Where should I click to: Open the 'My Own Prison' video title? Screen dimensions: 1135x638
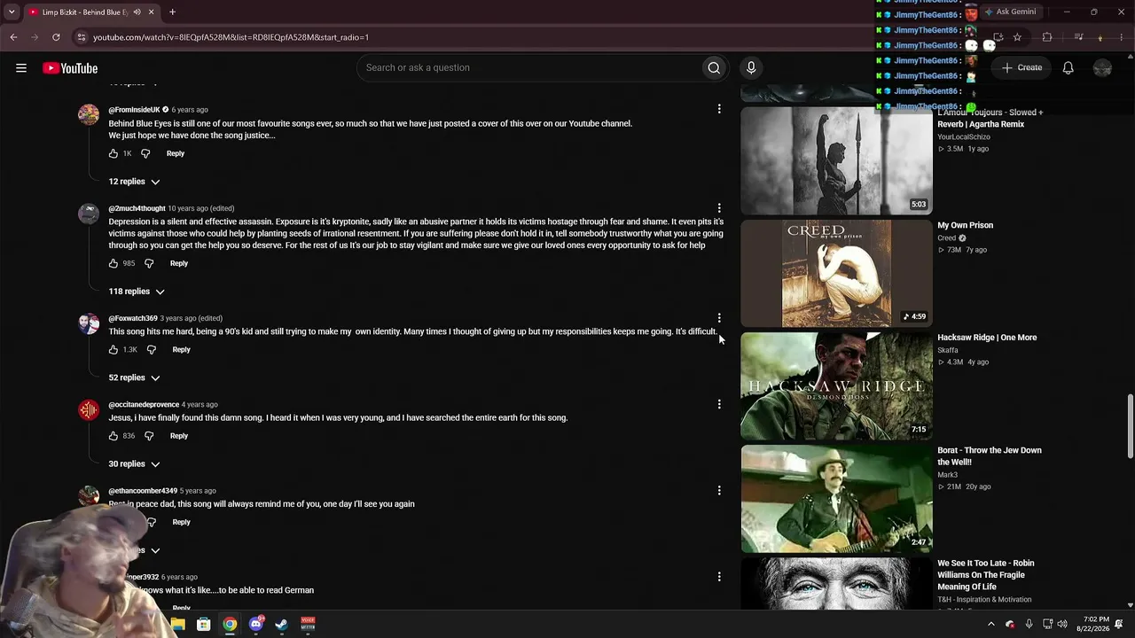[965, 225]
